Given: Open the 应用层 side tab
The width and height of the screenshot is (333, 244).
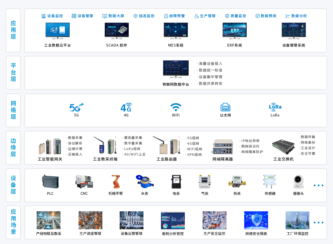Looking at the screenshot, I should (x=13, y=30).
